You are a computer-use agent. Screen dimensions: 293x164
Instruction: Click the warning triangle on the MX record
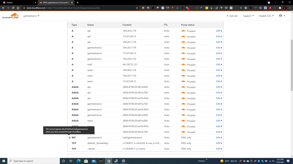point(70,137)
